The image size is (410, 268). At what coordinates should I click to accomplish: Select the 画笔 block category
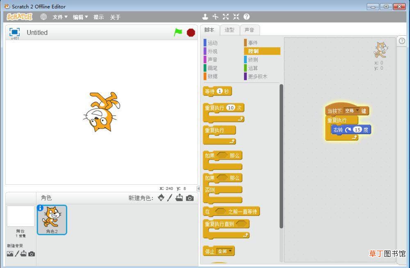tap(211, 68)
